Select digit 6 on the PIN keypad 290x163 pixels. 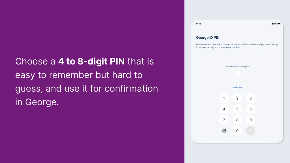coord(250,109)
